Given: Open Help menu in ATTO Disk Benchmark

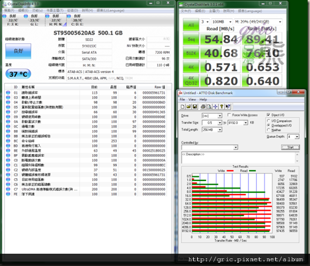Looking at the screenshot, I should click(x=203, y=100).
